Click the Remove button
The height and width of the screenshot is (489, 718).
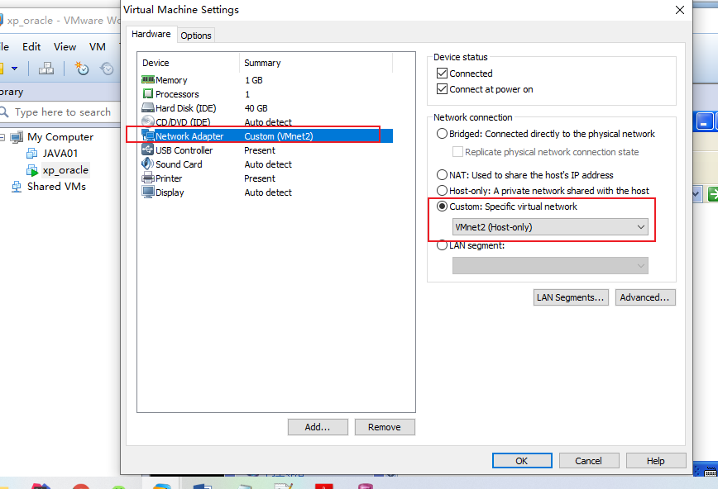point(385,427)
